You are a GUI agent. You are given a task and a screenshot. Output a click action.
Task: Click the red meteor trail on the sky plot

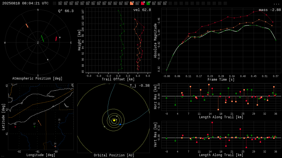click(56, 39)
